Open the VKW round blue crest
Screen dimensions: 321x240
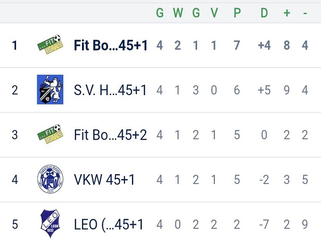pos(50,179)
